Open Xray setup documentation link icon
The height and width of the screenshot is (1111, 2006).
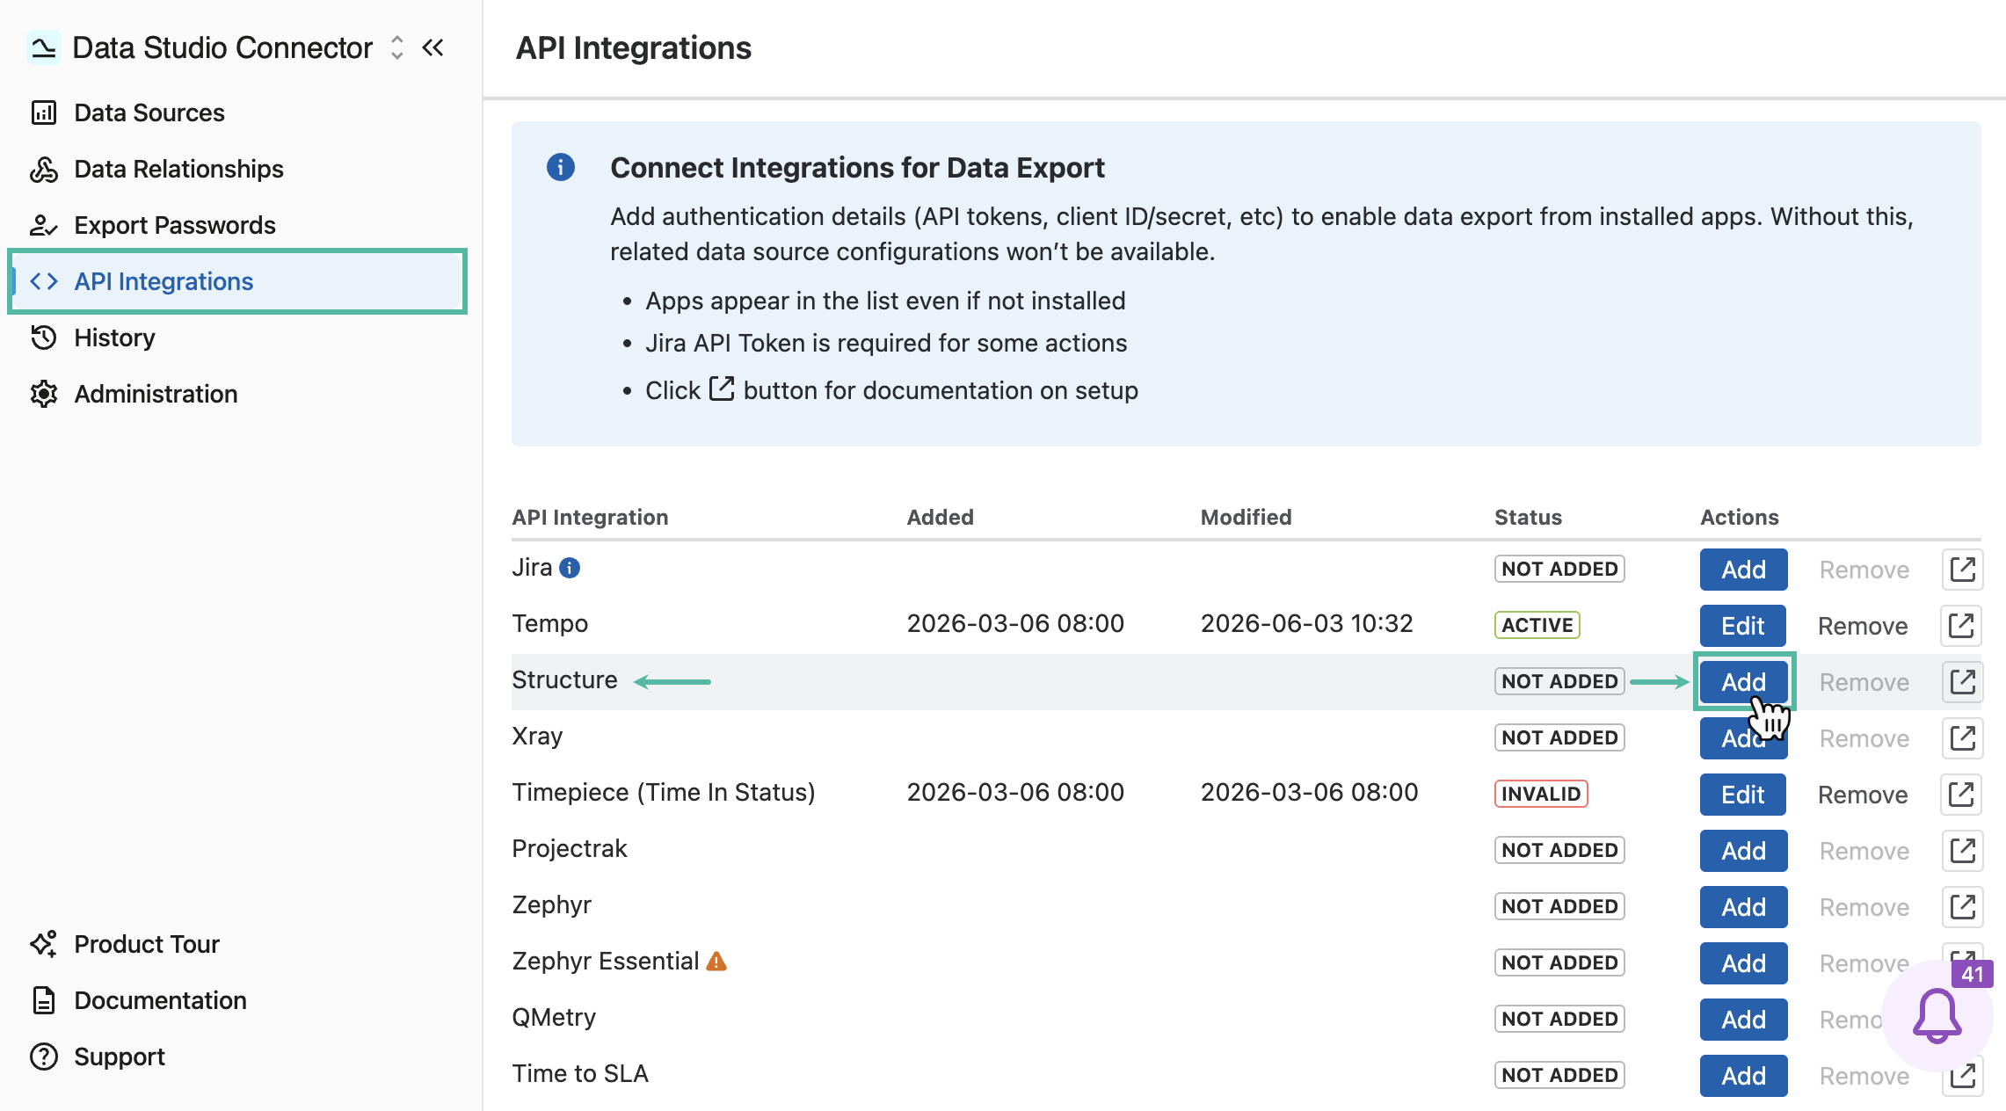(x=1962, y=738)
